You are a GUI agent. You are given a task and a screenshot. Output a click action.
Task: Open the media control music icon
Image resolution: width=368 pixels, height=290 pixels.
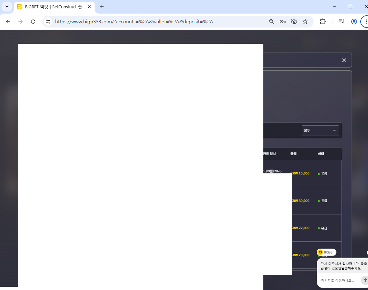[341, 22]
